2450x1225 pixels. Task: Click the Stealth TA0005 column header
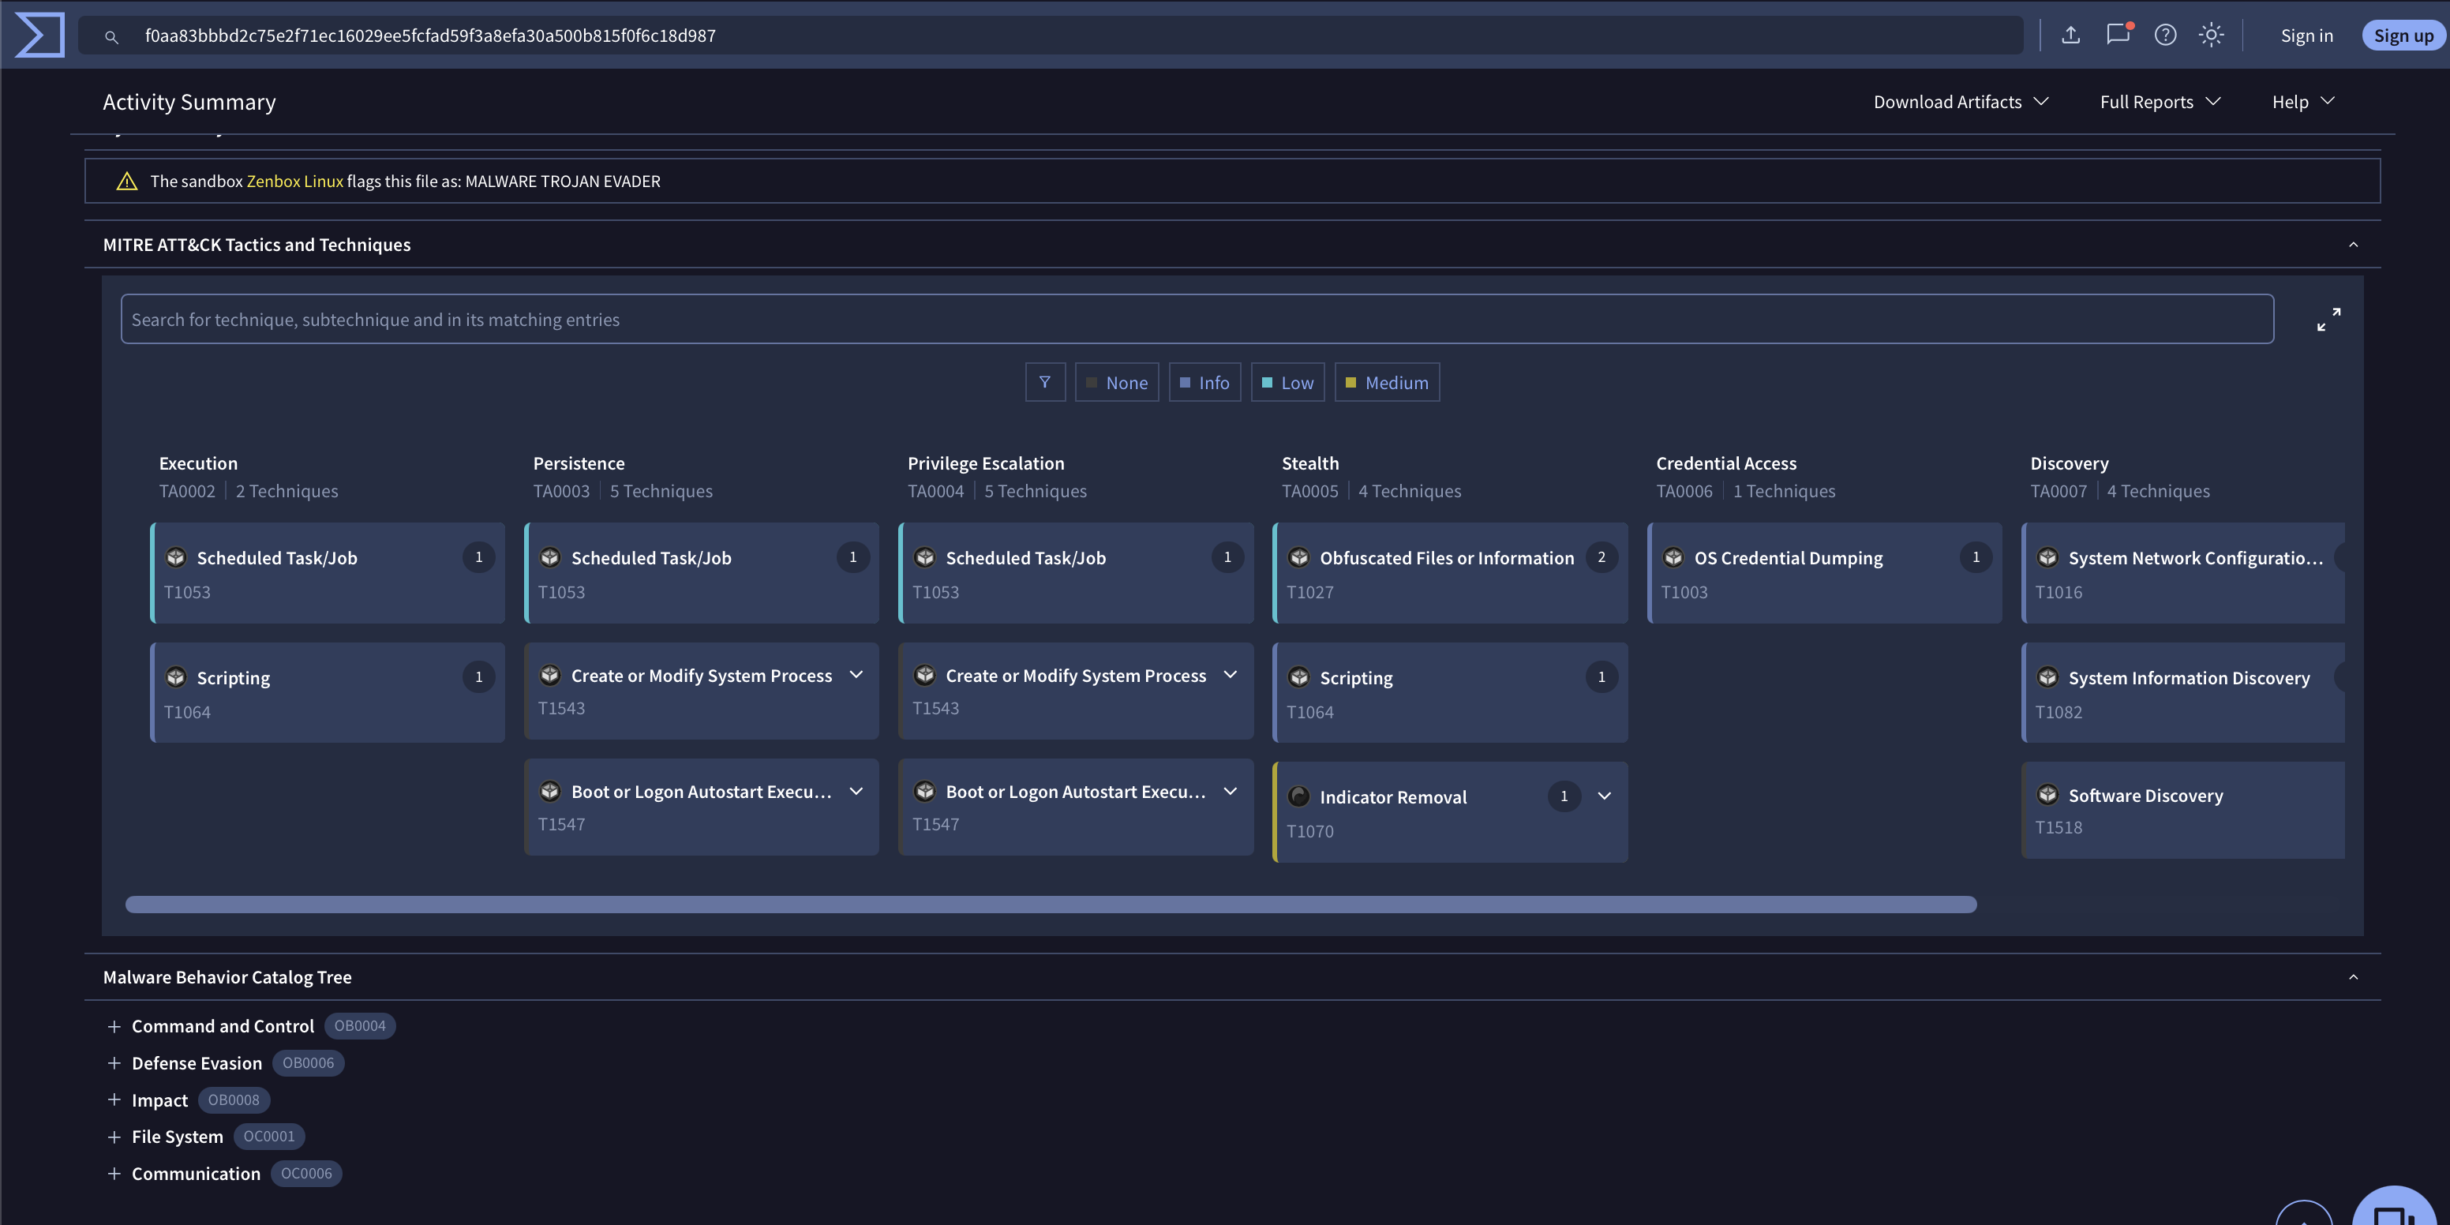(x=1372, y=477)
